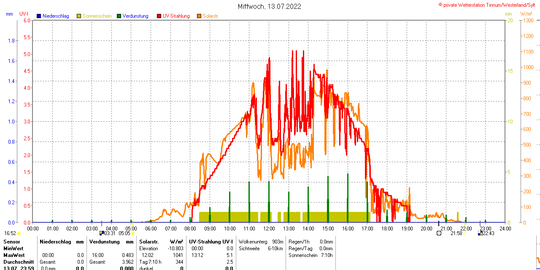Image resolution: width=540 pixels, height=270 pixels.
Task: Click the Wolkenunterg 903m reading
Action: 261,242
